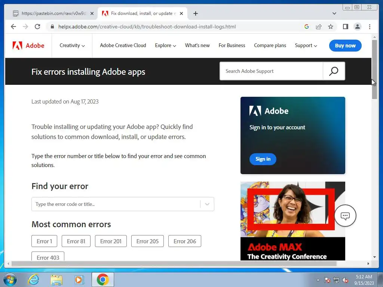
Task: Click the vertical scrollbar thumb
Action: pyautogui.click(x=374, y=69)
